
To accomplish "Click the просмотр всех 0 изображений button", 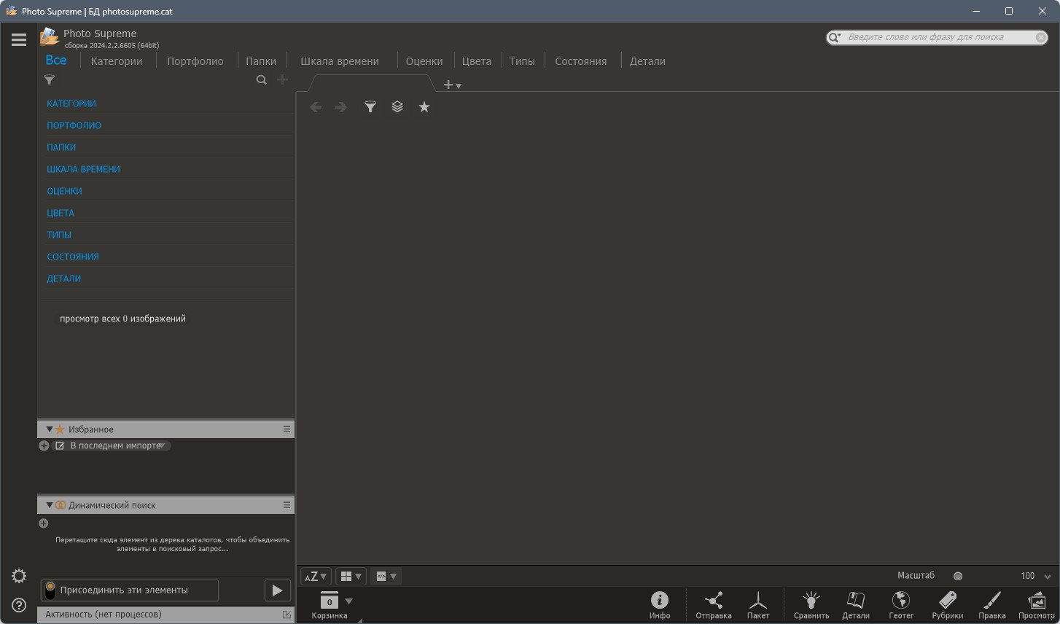I will point(122,319).
